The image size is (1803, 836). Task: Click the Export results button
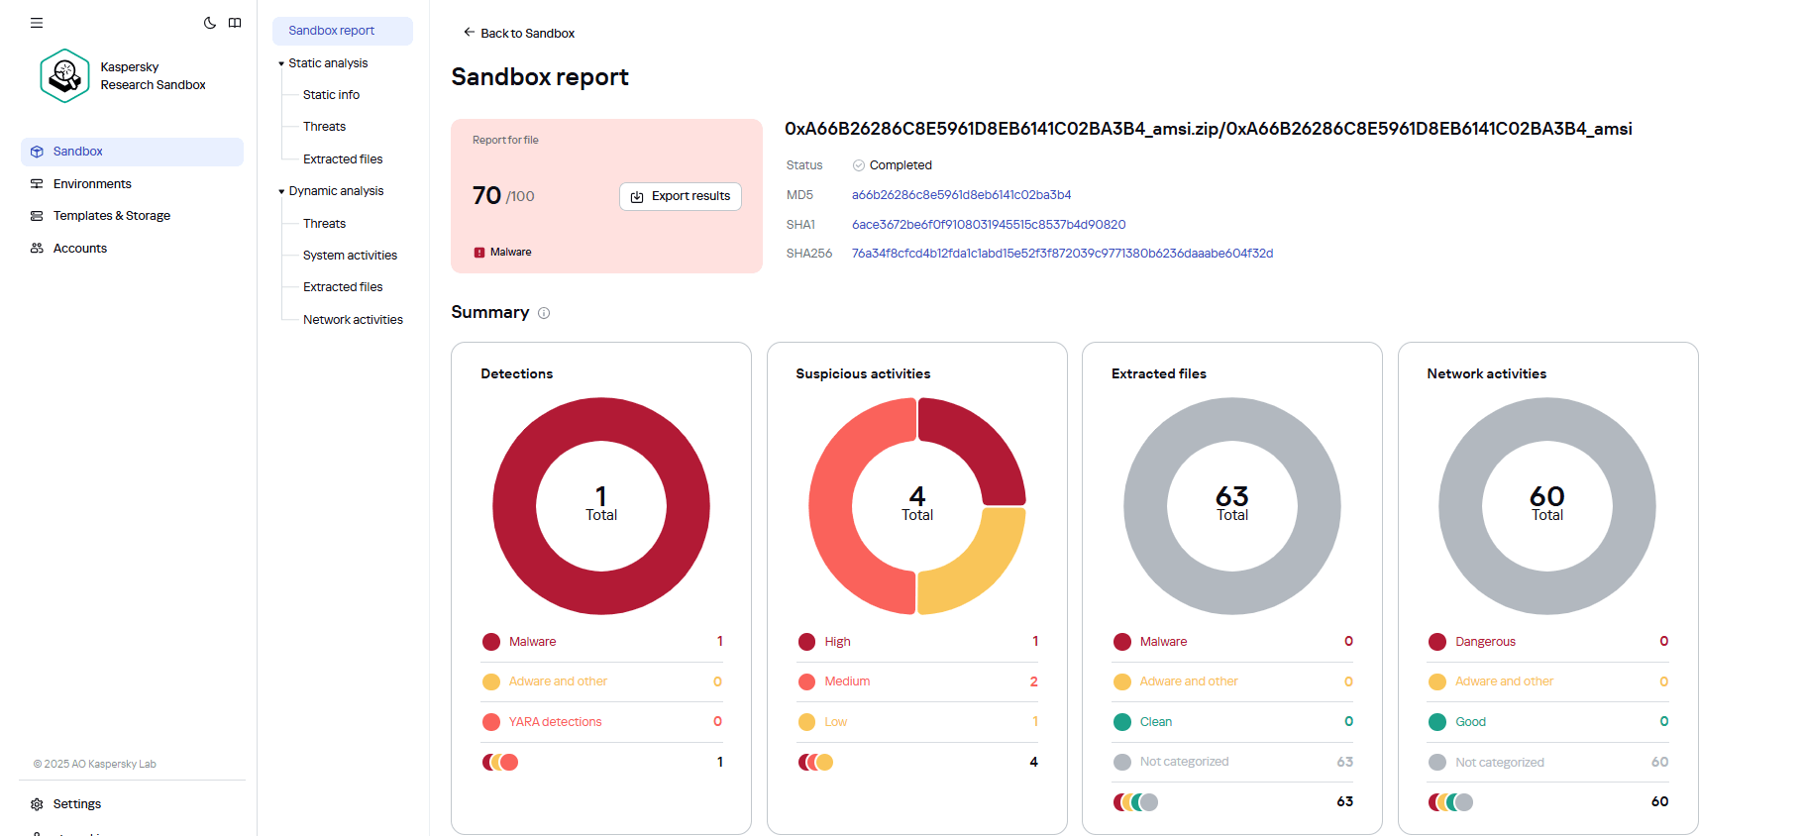pyautogui.click(x=681, y=196)
